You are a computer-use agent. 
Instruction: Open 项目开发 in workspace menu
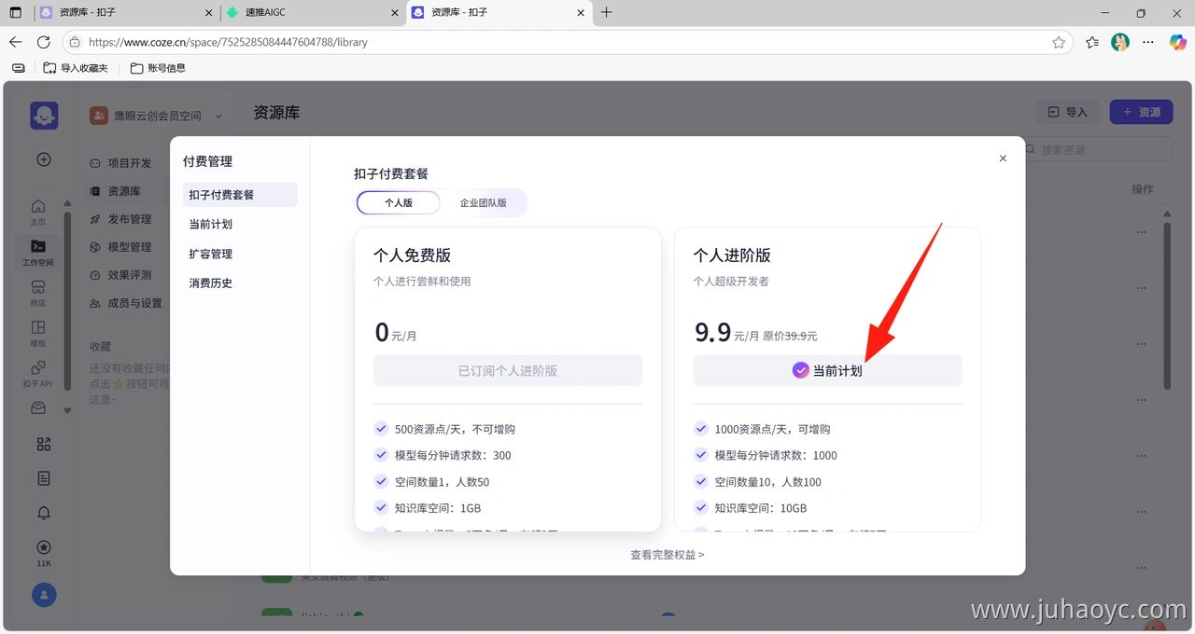[130, 163]
